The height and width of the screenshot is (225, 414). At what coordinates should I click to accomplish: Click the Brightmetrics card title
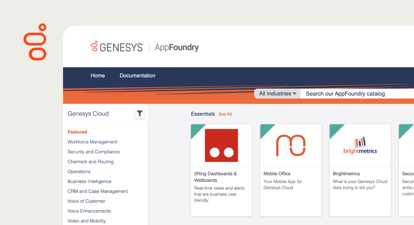[x=346, y=174]
